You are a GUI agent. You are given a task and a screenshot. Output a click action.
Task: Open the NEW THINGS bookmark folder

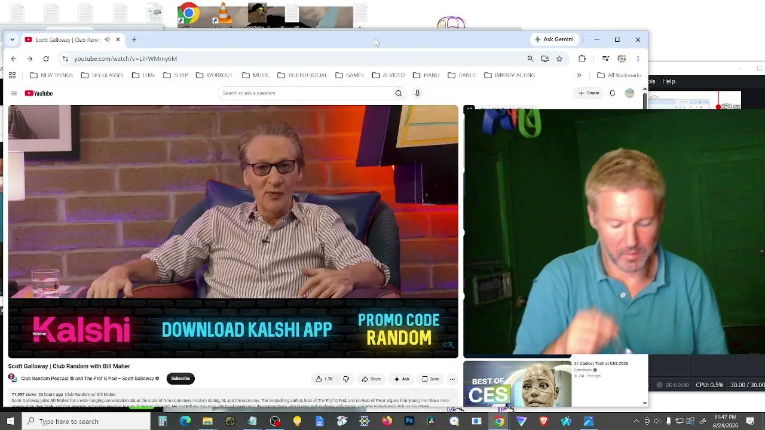click(x=51, y=75)
